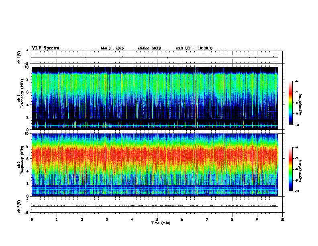Click the "6" kHz tick of ch.1 spectrogram

[x=28, y=92]
